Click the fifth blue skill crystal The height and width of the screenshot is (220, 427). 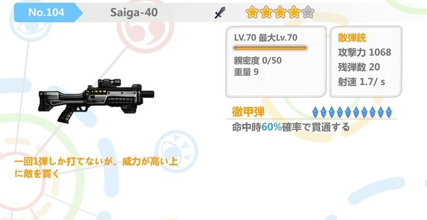point(348,112)
